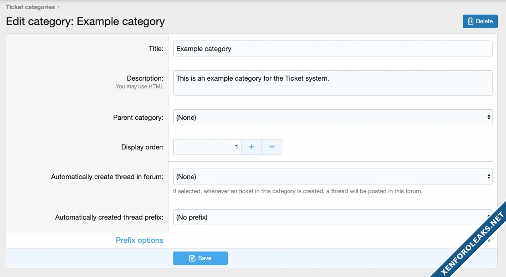Click the "Edit category: Example category" heading
506x277 pixels.
coord(85,21)
